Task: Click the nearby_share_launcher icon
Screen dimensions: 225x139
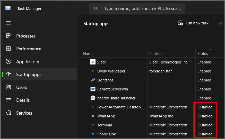Action: pyautogui.click(x=93, y=98)
